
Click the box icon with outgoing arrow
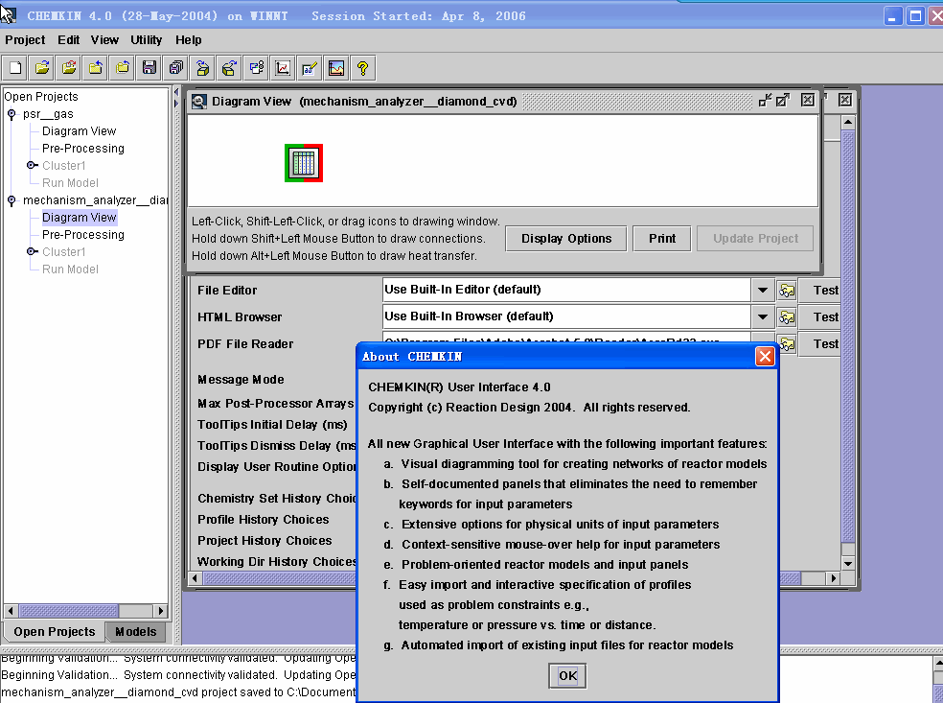tap(229, 68)
